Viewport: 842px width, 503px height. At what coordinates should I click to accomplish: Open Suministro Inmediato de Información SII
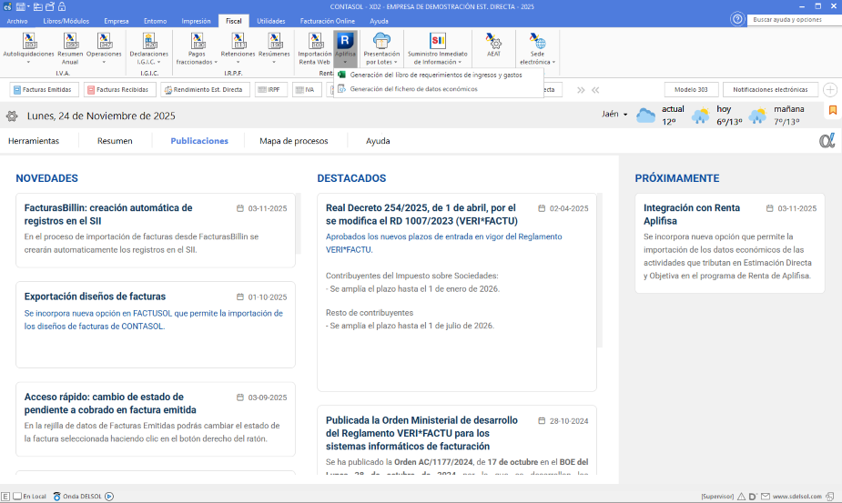438,41
